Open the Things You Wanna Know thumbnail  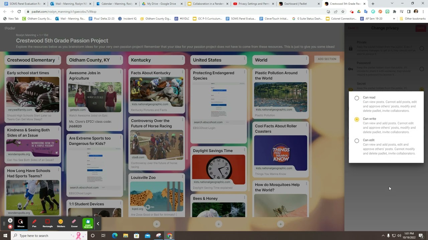tap(281, 153)
